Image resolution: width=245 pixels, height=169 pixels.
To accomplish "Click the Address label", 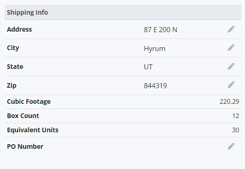I will [x=19, y=29].
